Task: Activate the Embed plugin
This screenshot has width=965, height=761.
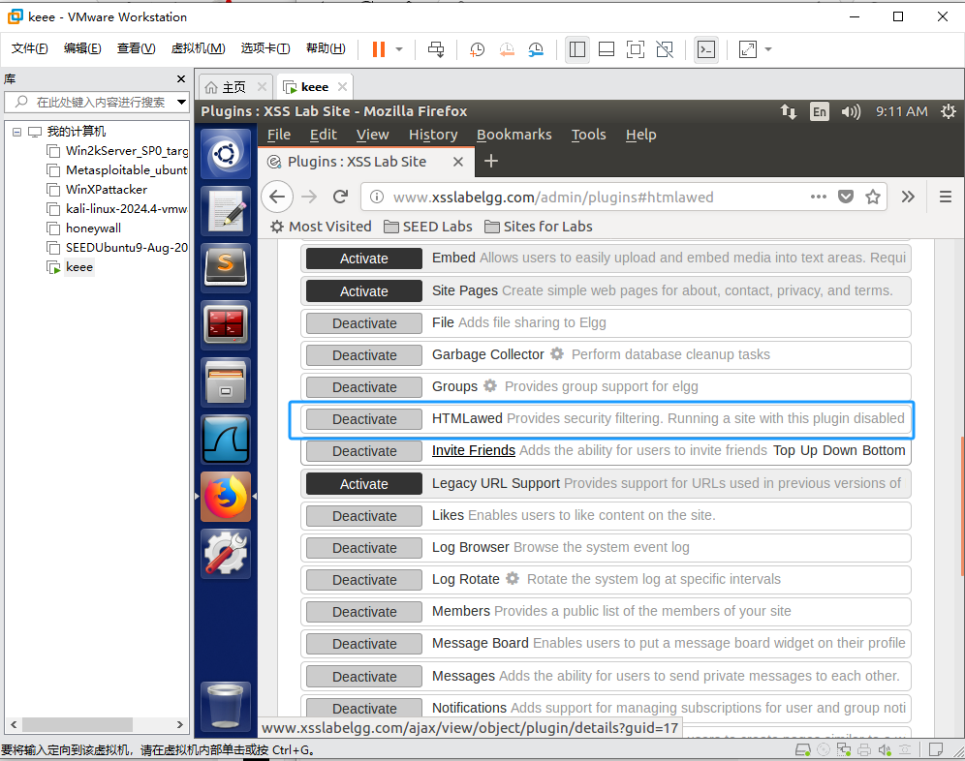Action: tap(364, 259)
